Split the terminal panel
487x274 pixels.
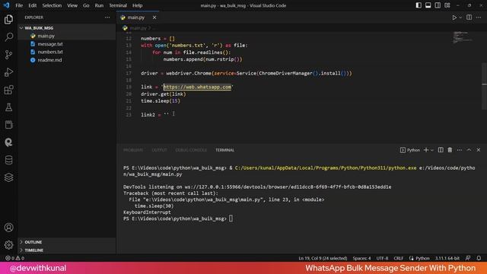click(441, 150)
